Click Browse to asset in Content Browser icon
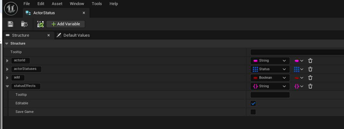344x129 pixels. coord(24,24)
